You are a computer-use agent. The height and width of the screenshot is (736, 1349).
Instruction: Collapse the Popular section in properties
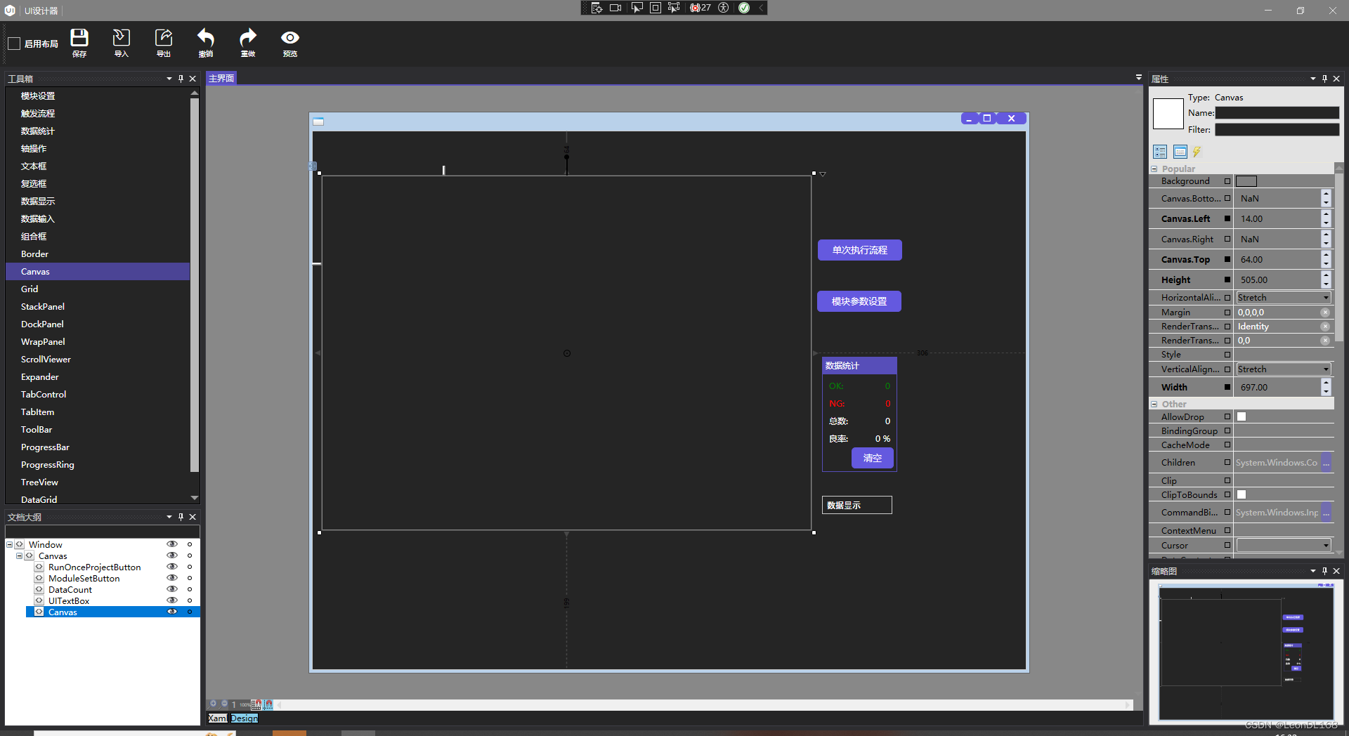tap(1154, 169)
